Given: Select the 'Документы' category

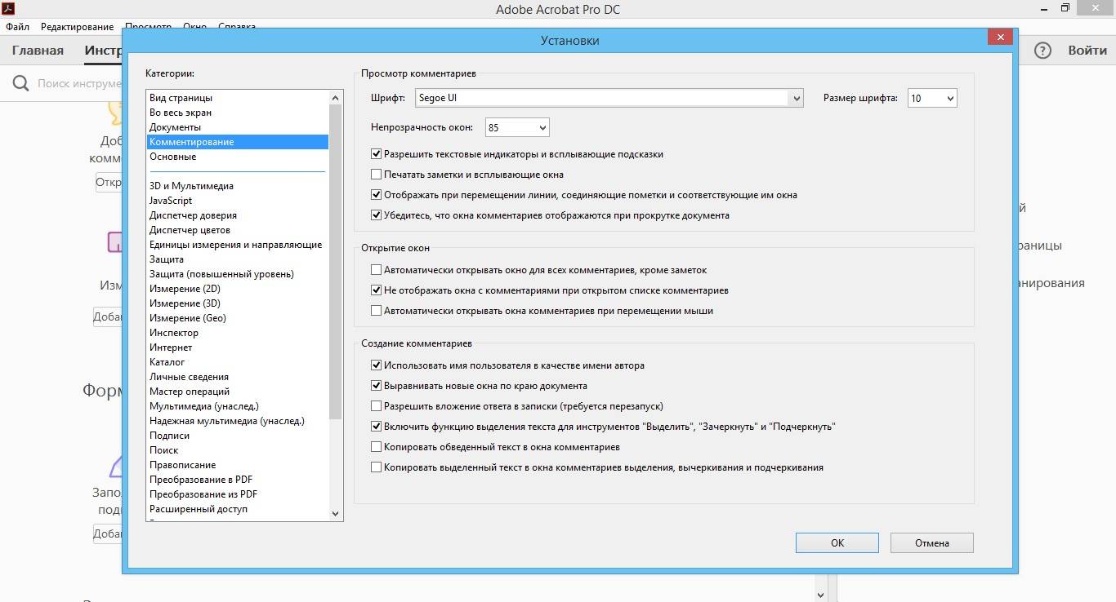Looking at the screenshot, I should (237, 127).
